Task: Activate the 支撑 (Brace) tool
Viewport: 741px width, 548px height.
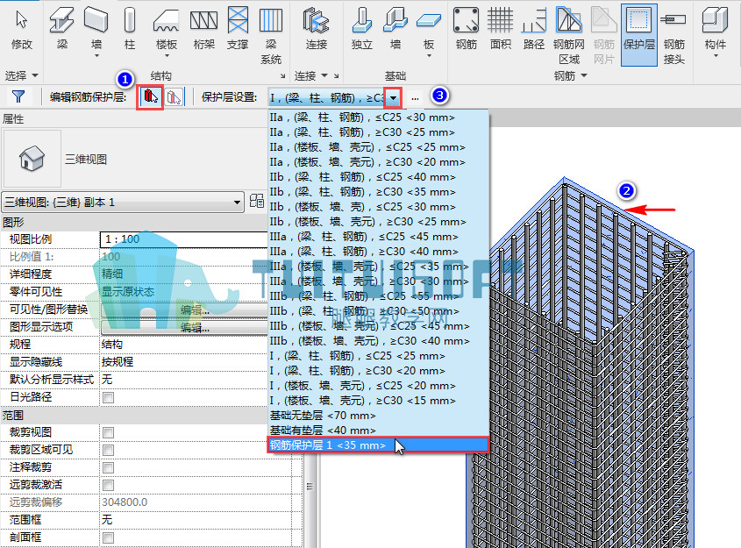Action: pyautogui.click(x=238, y=29)
